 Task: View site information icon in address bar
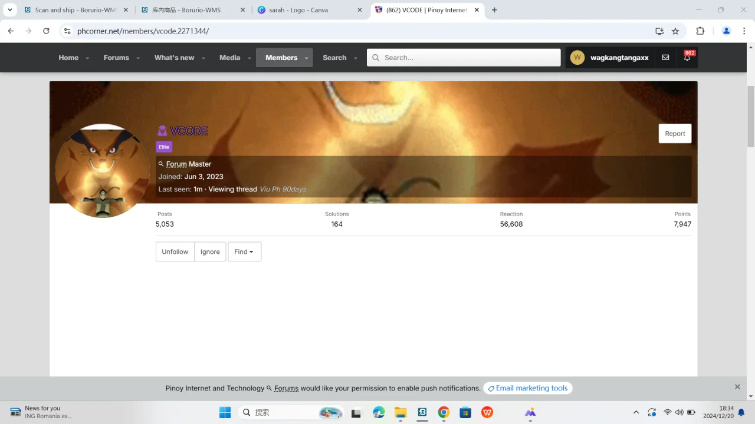[67, 31]
